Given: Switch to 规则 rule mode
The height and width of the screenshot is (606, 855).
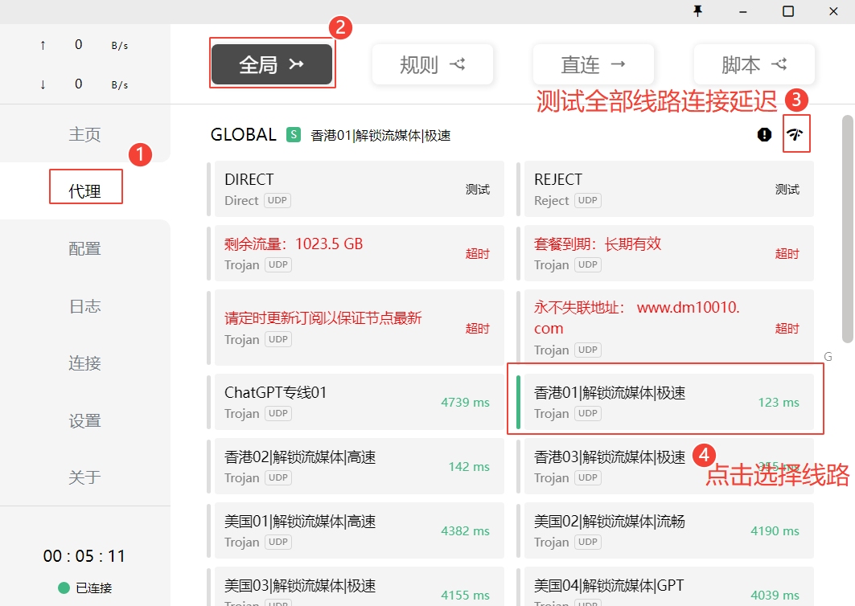Looking at the screenshot, I should click(432, 64).
